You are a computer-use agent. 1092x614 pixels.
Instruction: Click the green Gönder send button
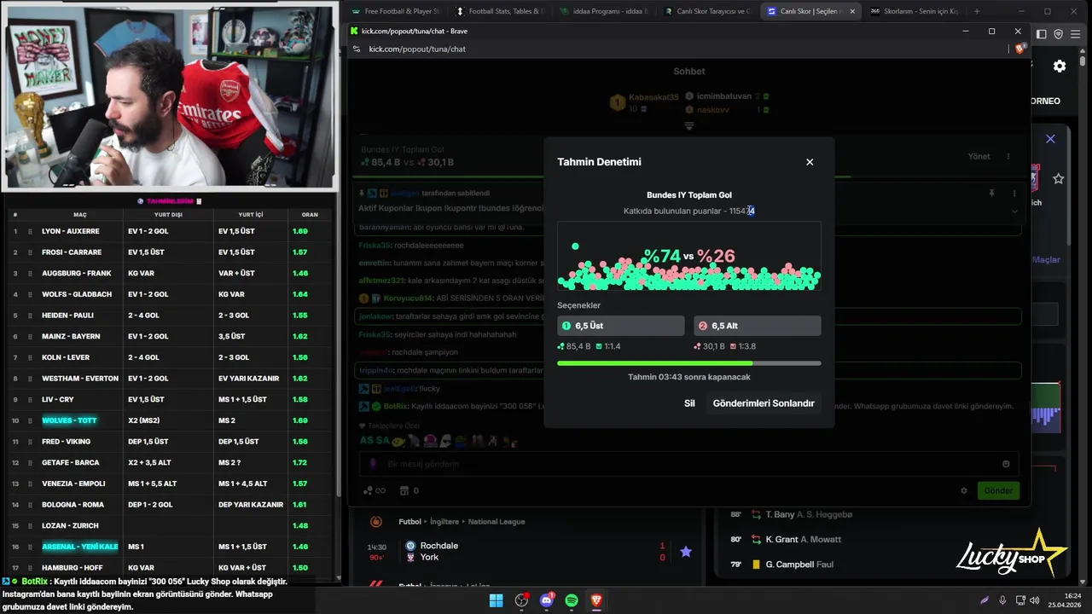pyautogui.click(x=998, y=490)
